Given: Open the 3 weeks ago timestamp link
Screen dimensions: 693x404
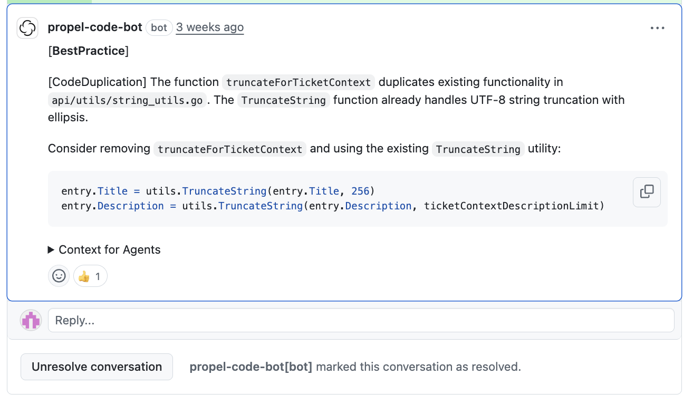Looking at the screenshot, I should click(209, 27).
